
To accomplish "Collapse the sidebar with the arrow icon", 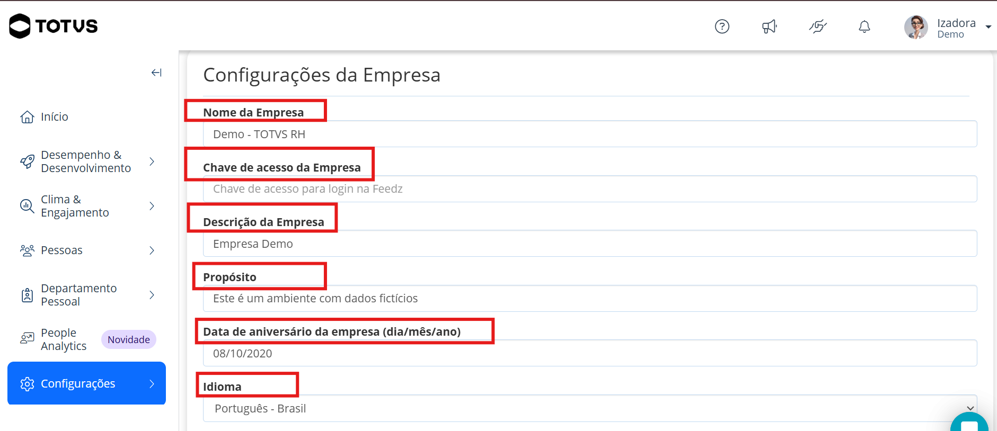I will pyautogui.click(x=156, y=73).
